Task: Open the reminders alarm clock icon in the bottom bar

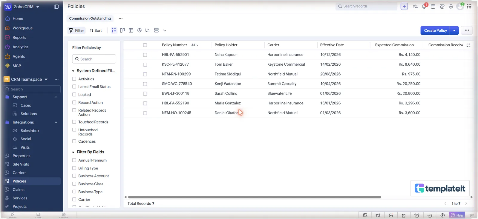Action: pyautogui.click(x=417, y=215)
